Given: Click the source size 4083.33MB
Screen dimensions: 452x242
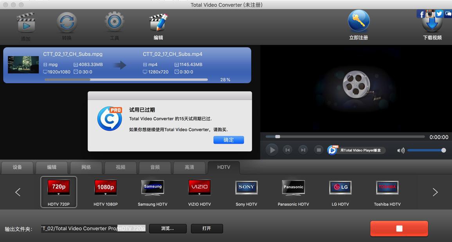Looking at the screenshot, I should tap(90, 65).
